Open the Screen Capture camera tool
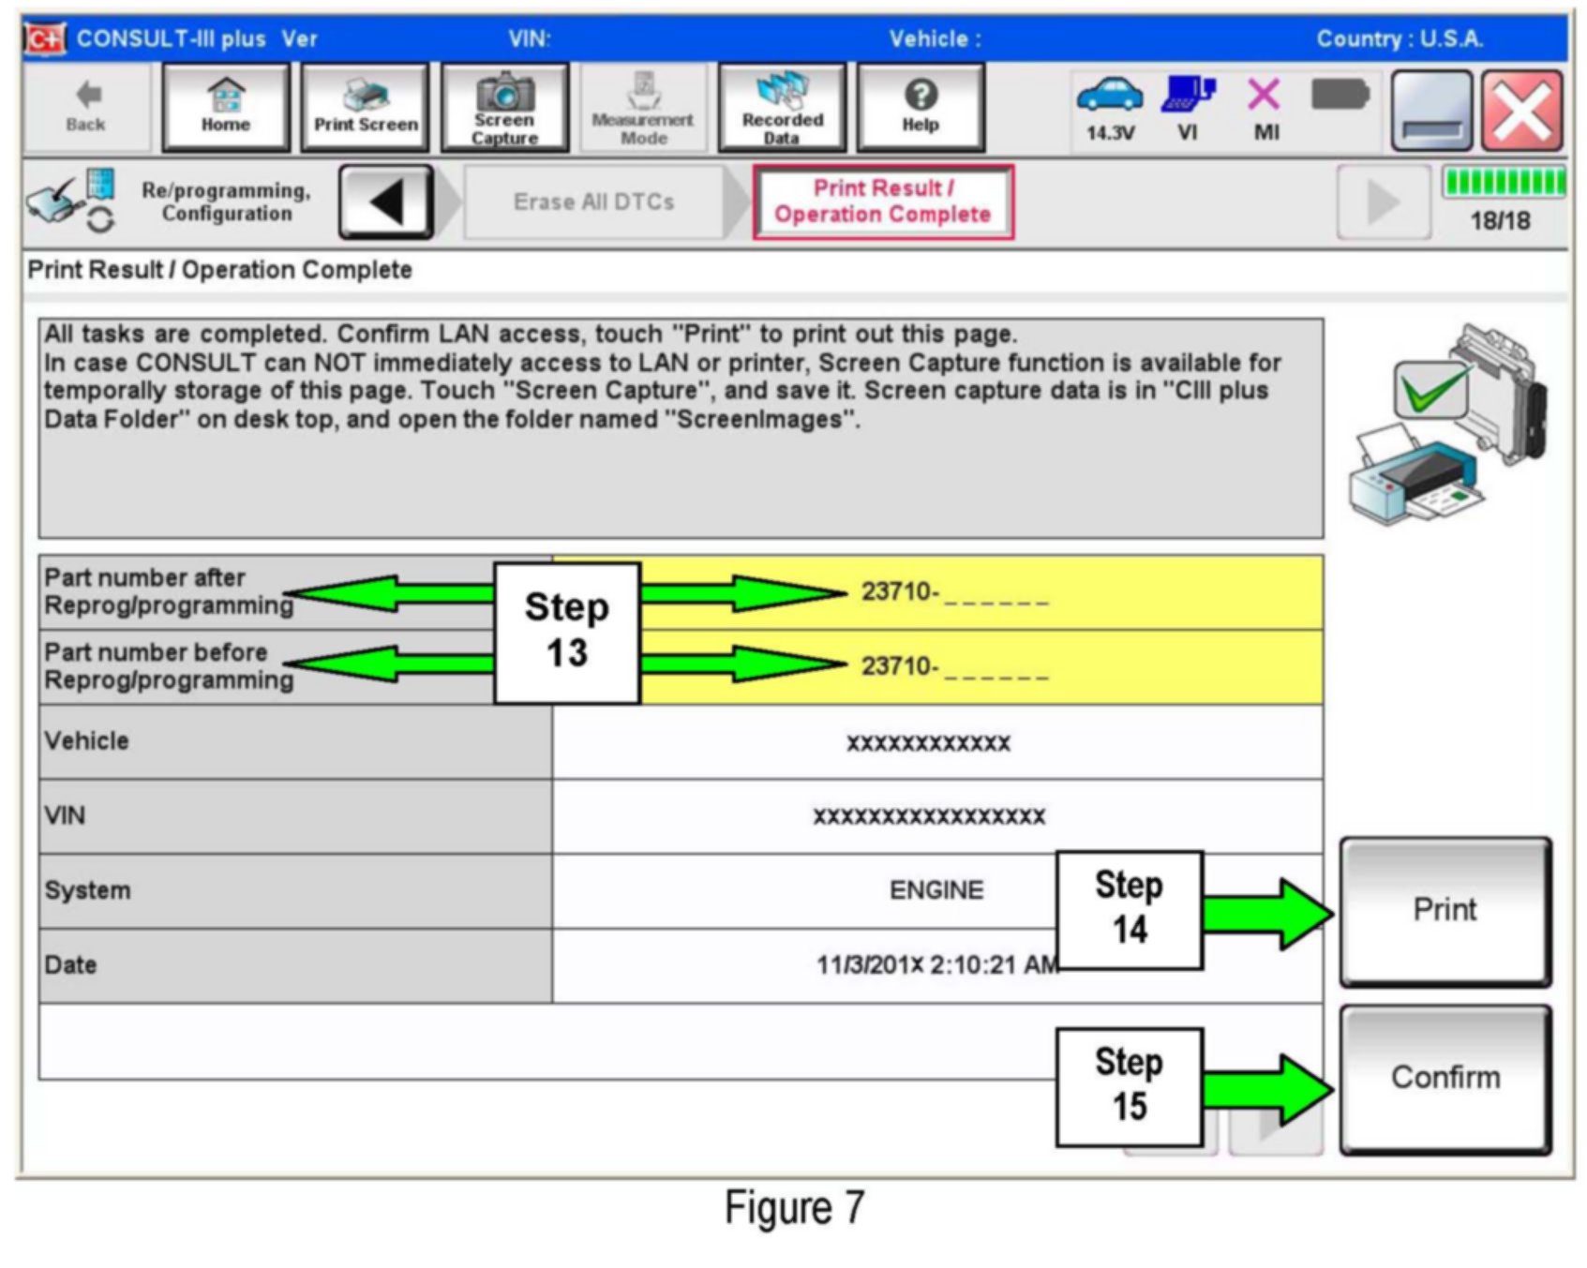The height and width of the screenshot is (1268, 1587). coord(504,107)
